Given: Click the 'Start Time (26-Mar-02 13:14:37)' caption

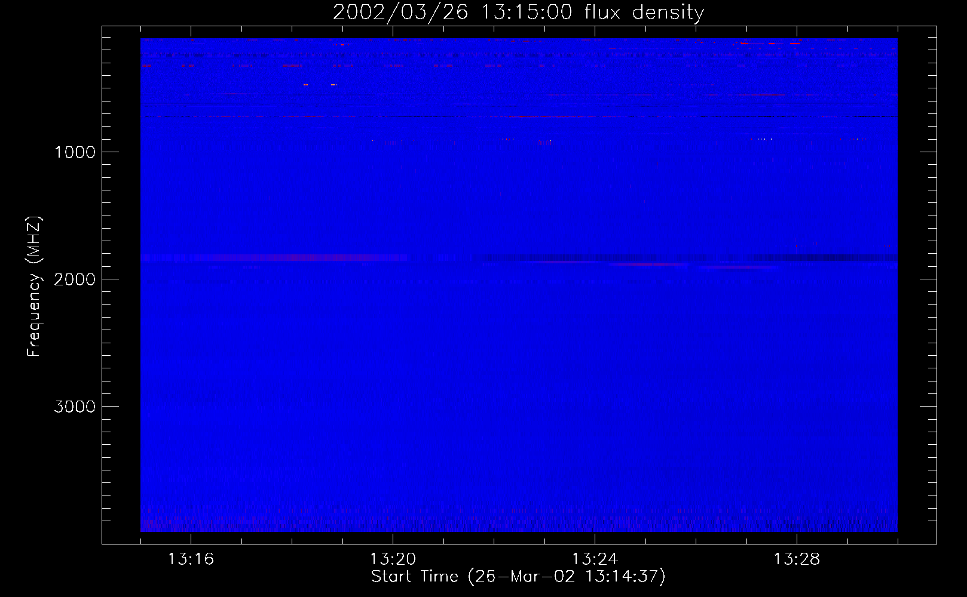Looking at the screenshot, I should (518, 577).
